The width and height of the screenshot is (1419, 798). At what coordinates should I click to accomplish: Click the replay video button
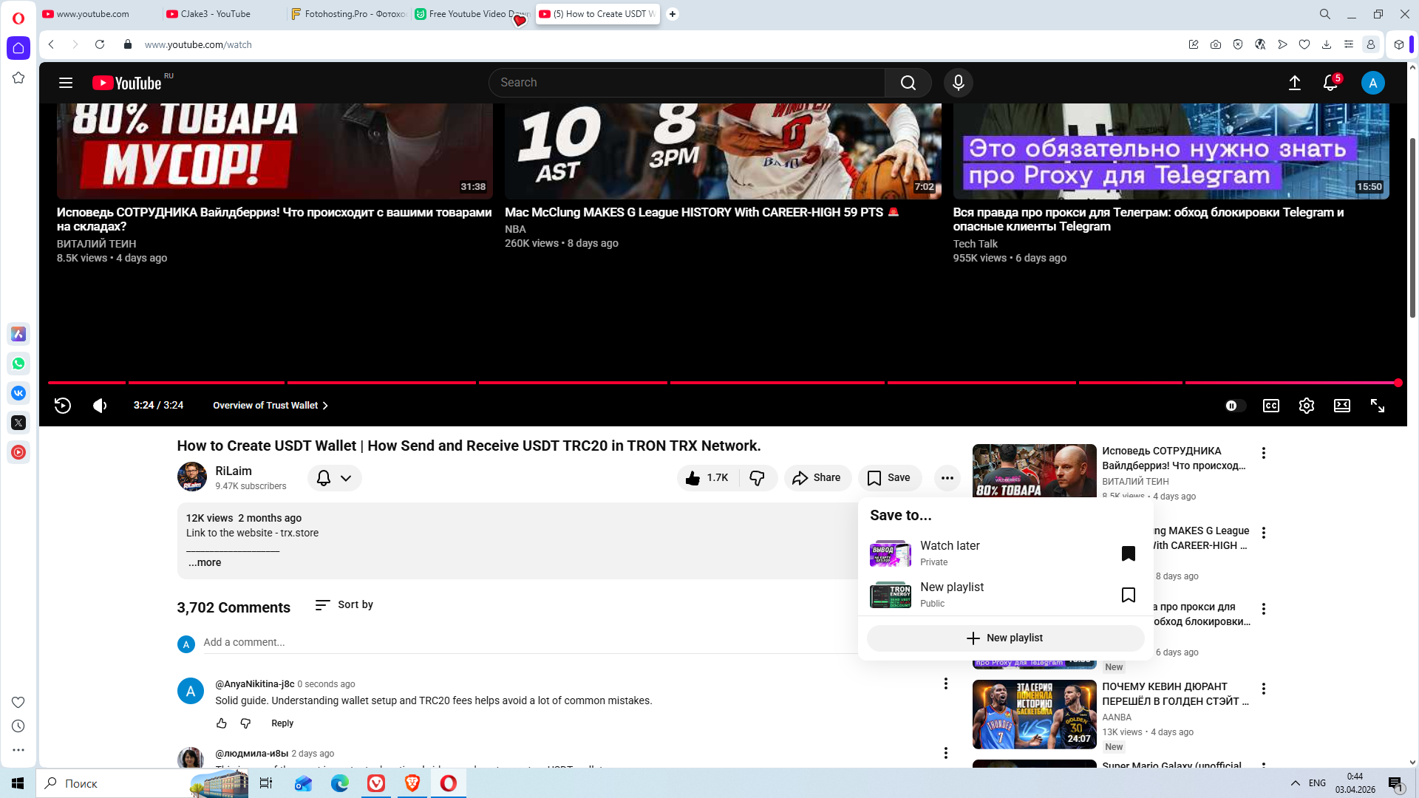pyautogui.click(x=63, y=406)
